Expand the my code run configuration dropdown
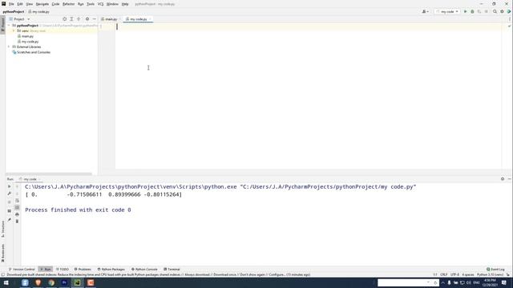The height and width of the screenshot is (288, 513). click(x=447, y=11)
